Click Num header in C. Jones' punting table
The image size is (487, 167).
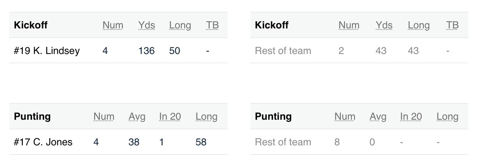tap(104, 117)
